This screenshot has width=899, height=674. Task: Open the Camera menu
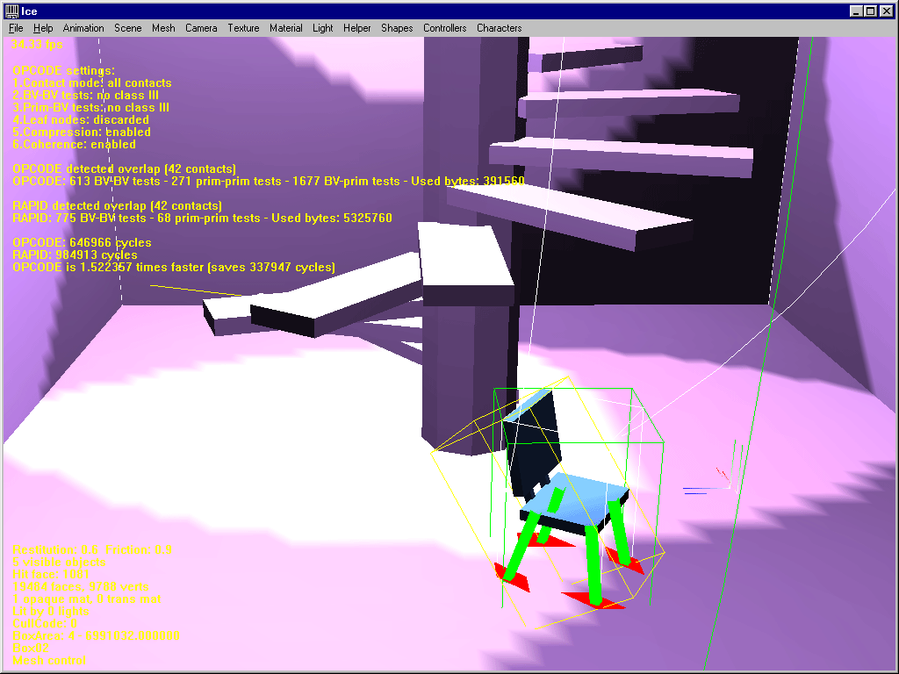pyautogui.click(x=201, y=28)
